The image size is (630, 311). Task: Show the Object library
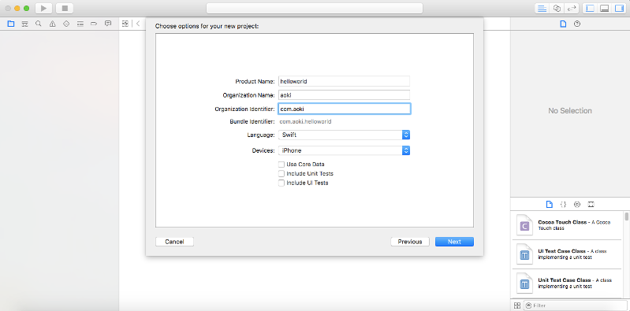click(577, 204)
